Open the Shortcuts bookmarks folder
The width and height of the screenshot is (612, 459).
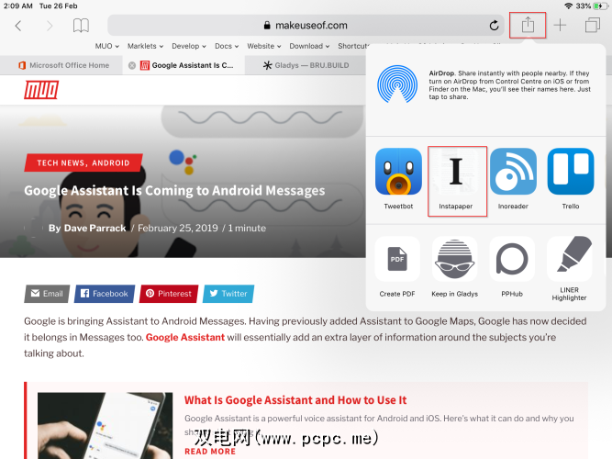[353, 46]
